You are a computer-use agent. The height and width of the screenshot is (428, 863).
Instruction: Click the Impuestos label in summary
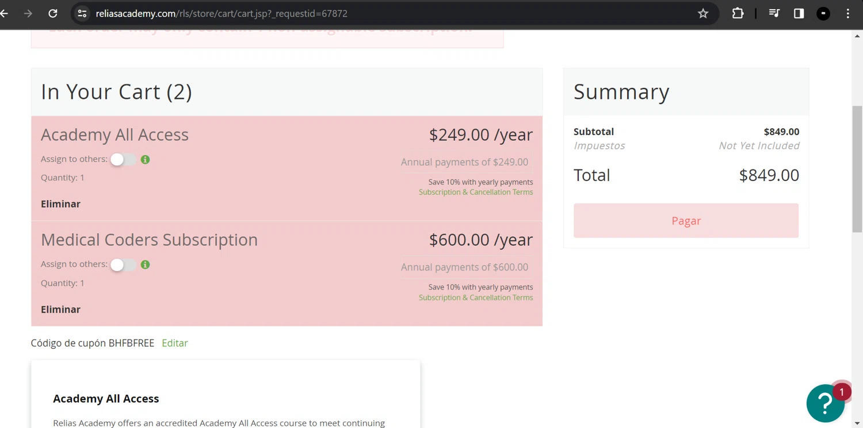coord(599,145)
